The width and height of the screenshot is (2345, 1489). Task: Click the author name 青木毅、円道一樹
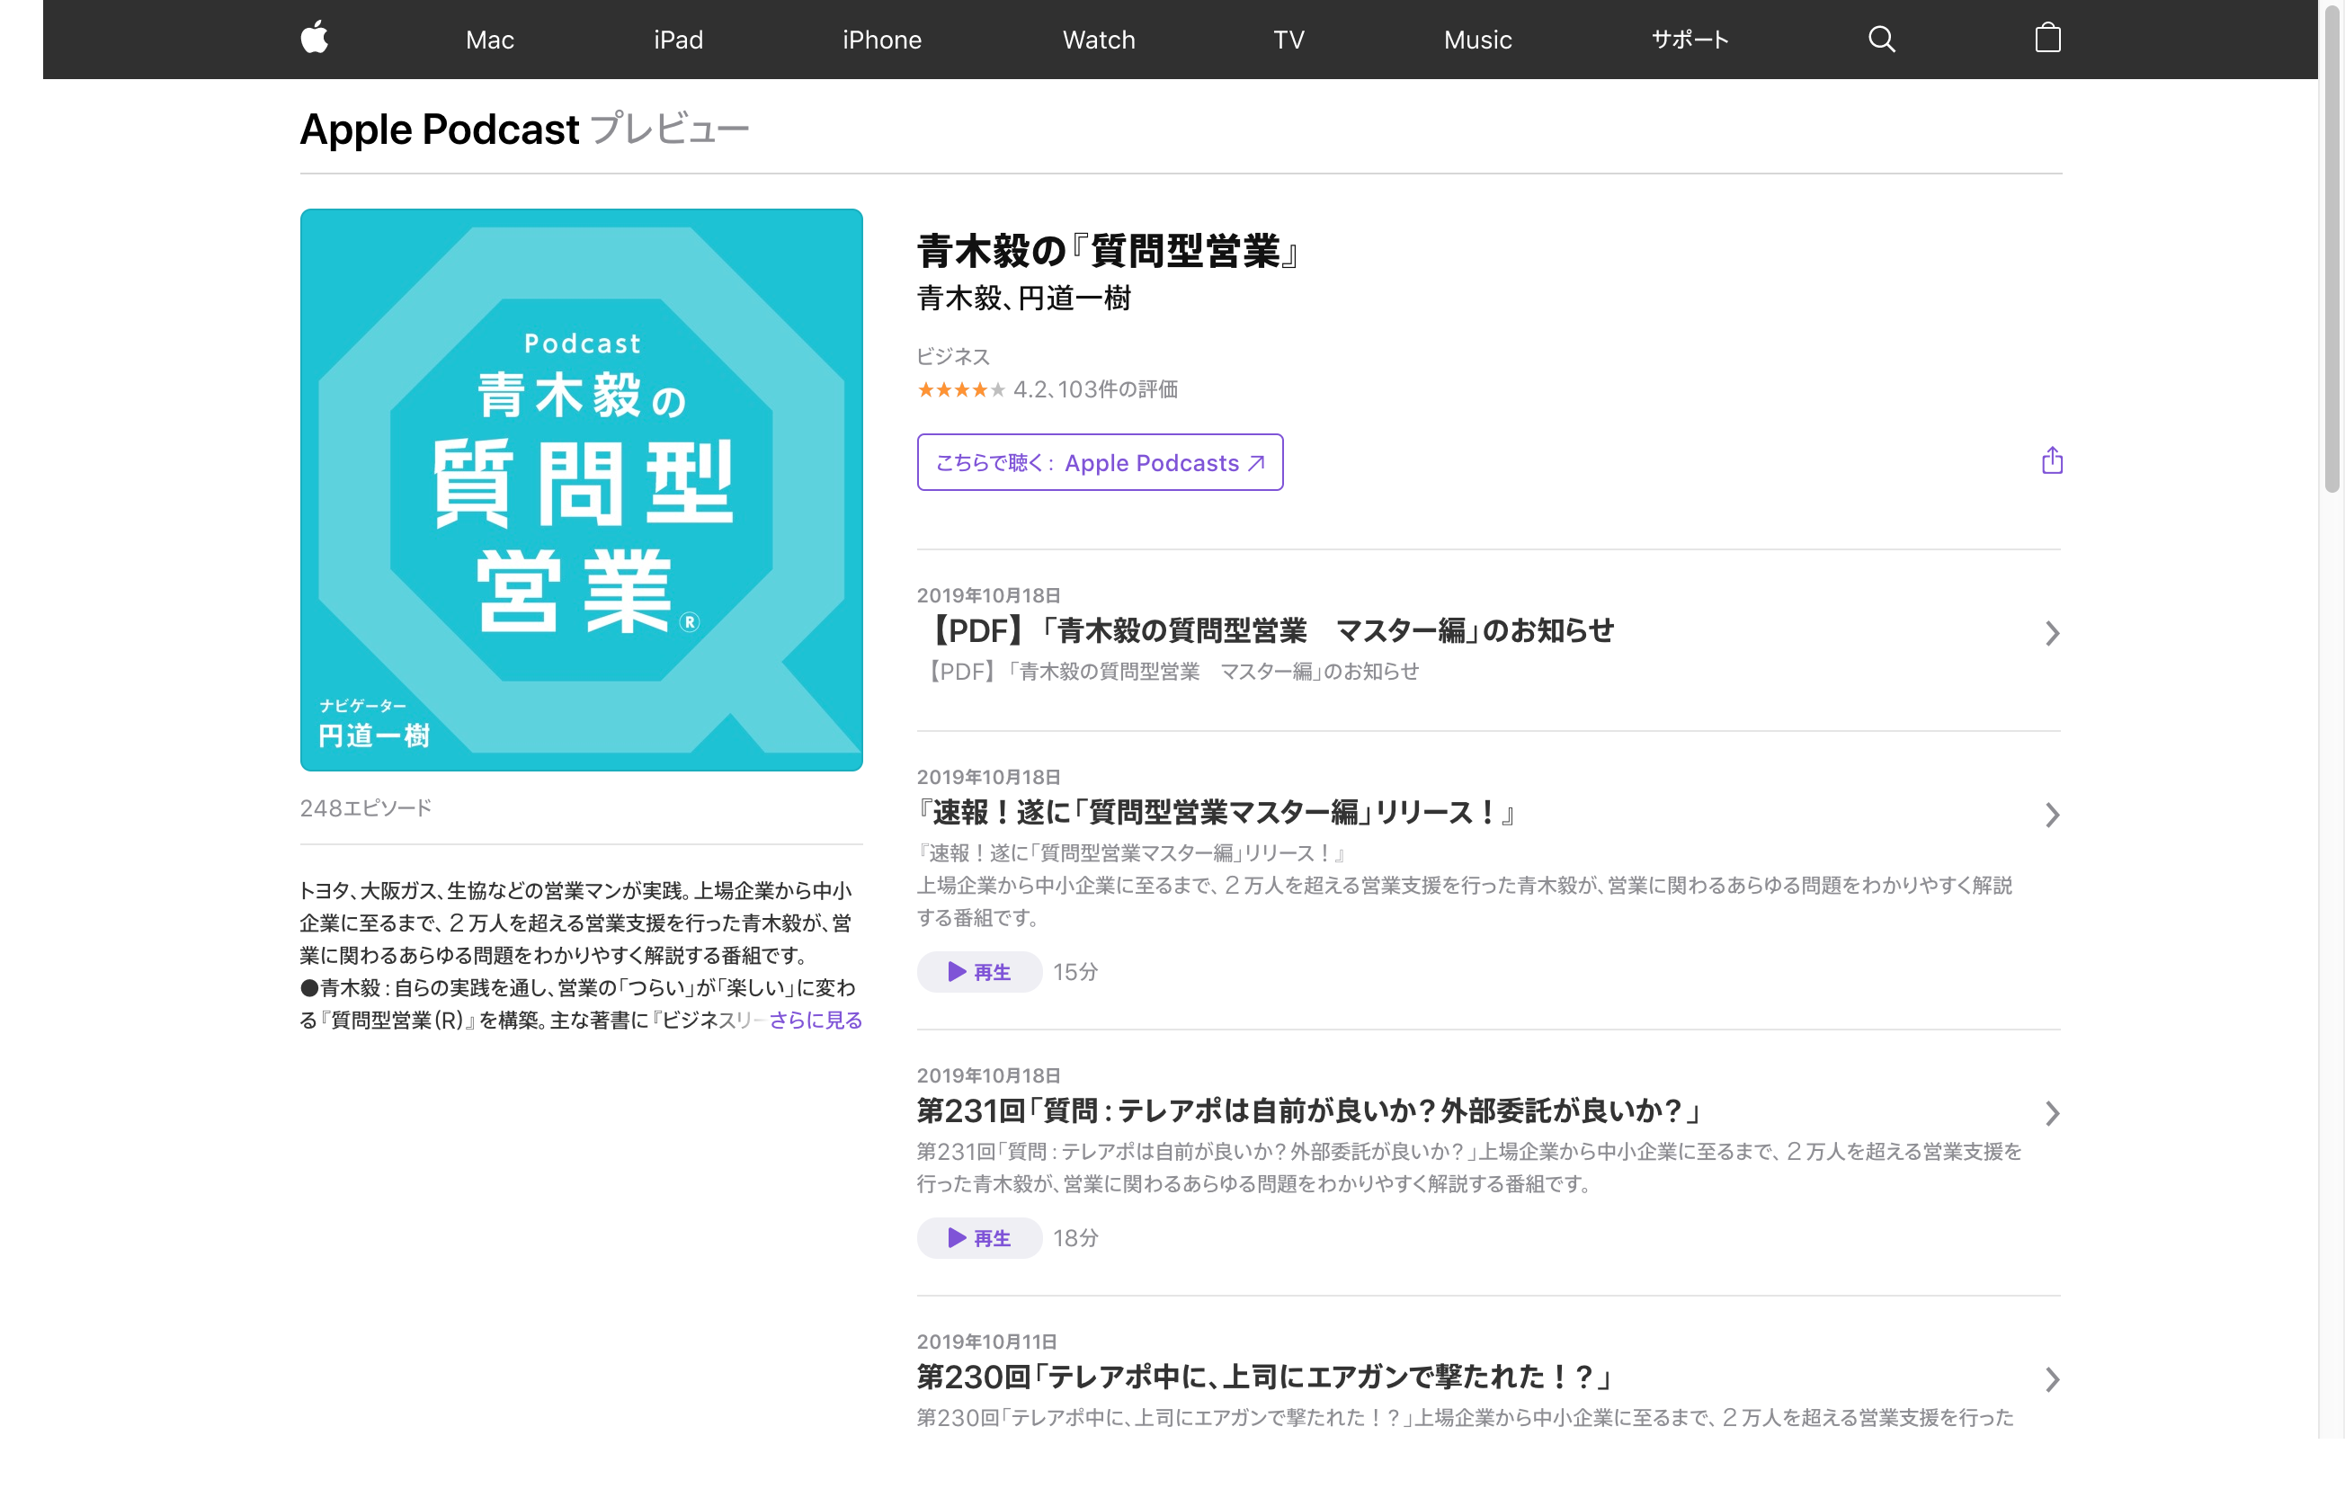click(x=1023, y=298)
